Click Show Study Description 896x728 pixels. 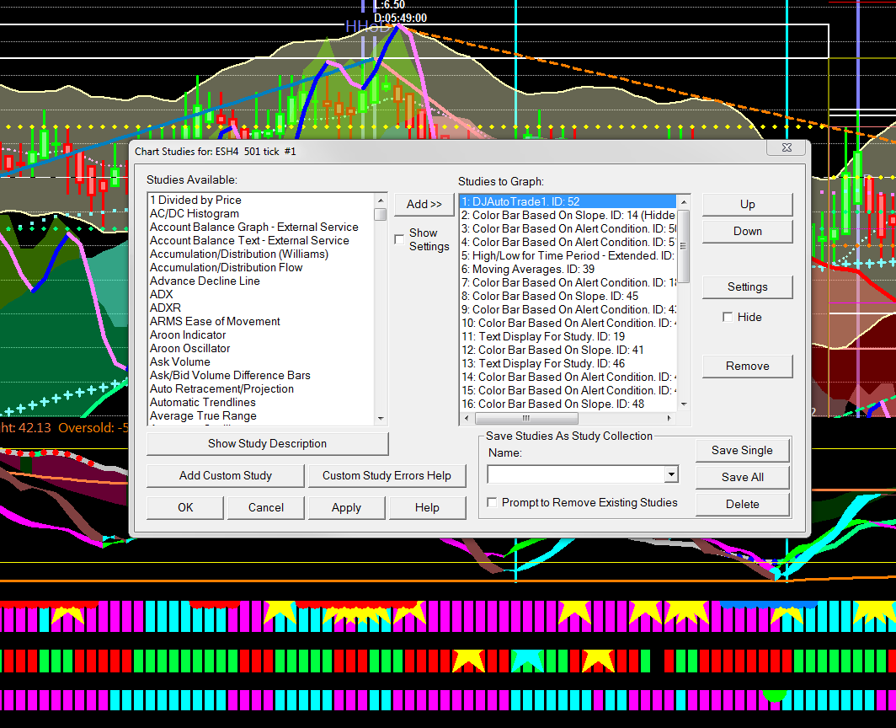(267, 444)
